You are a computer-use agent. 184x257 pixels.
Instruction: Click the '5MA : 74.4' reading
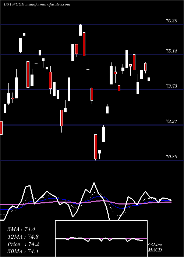point(21,229)
